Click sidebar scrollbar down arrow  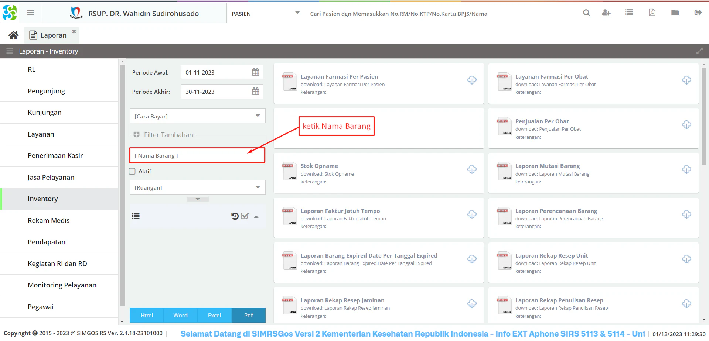click(122, 322)
